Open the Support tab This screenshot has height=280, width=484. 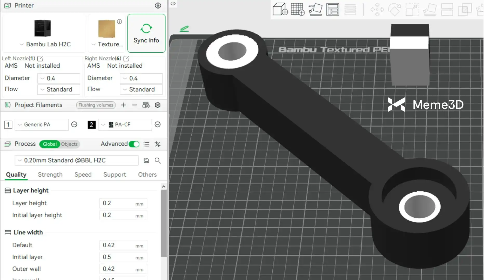[x=115, y=175]
